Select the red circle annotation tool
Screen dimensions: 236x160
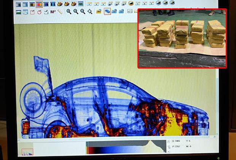click(x=39, y=12)
